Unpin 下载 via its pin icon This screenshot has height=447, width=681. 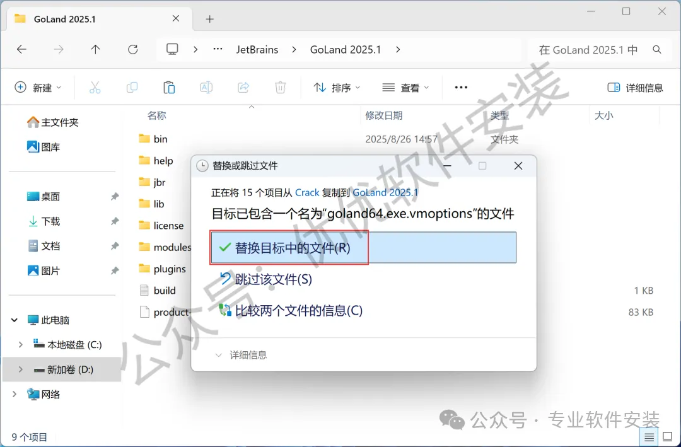point(115,221)
